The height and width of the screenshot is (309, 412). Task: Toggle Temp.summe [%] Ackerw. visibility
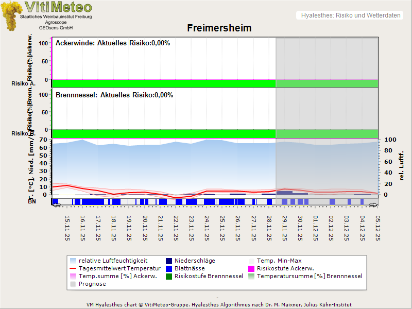[73, 276]
